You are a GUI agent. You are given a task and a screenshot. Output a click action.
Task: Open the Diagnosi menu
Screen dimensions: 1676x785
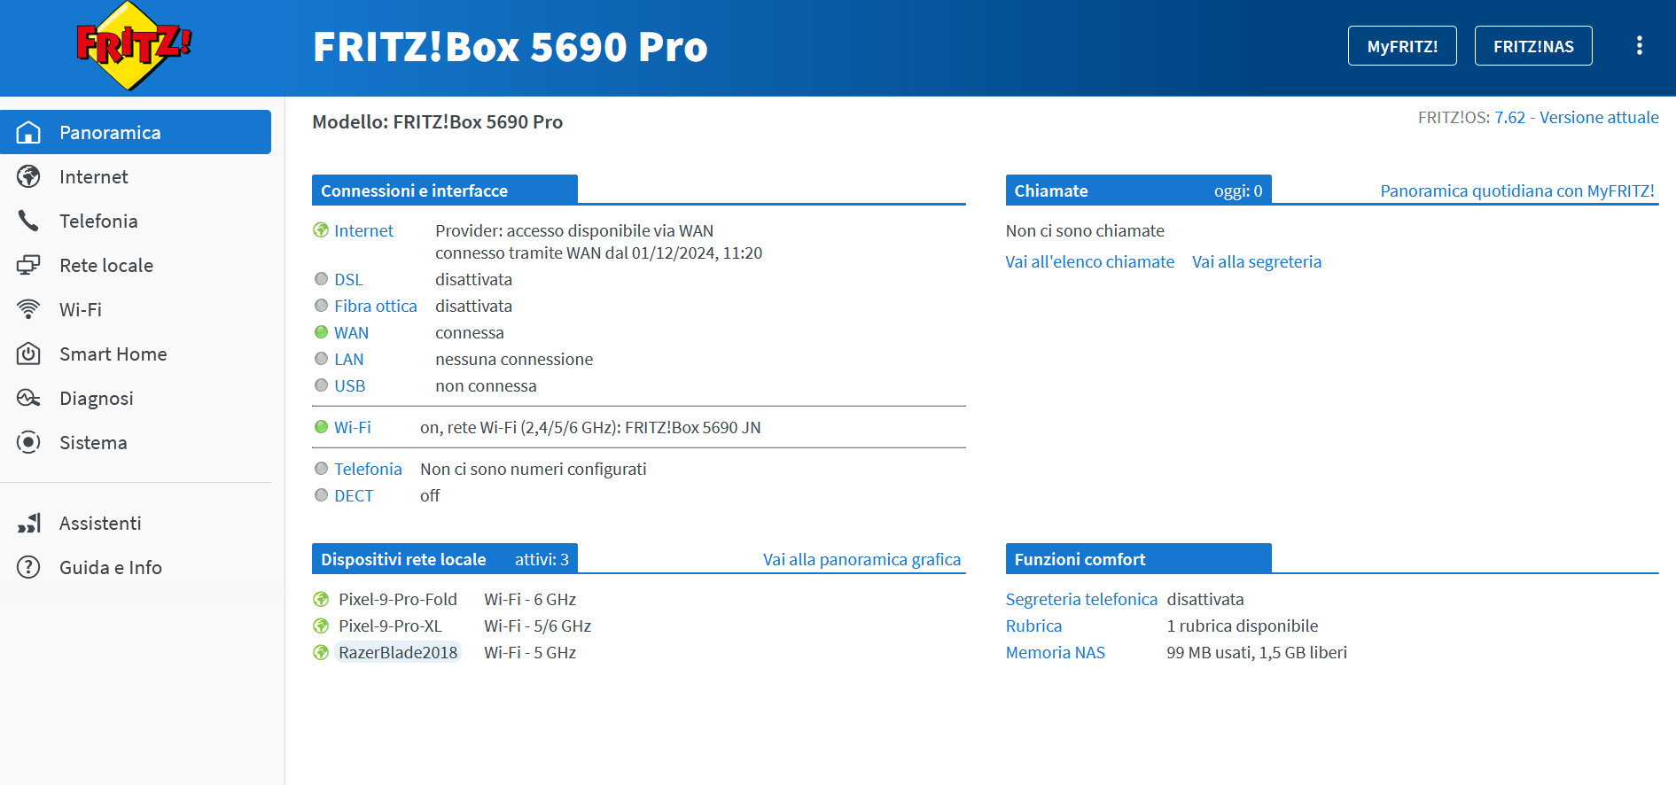tap(136, 398)
